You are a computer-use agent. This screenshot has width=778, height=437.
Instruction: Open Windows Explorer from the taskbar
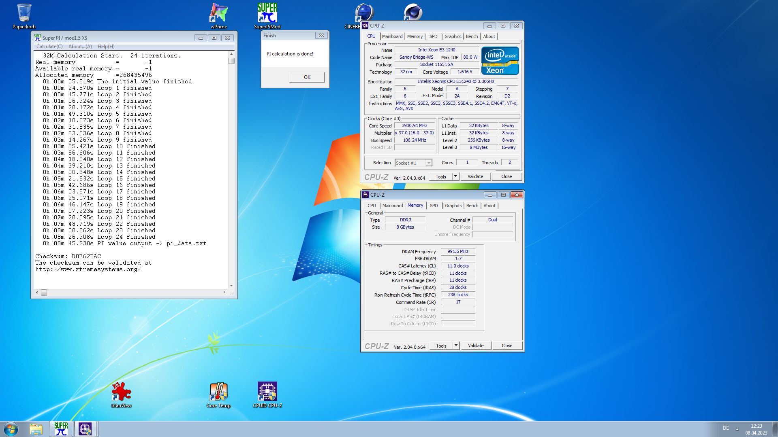(x=36, y=429)
